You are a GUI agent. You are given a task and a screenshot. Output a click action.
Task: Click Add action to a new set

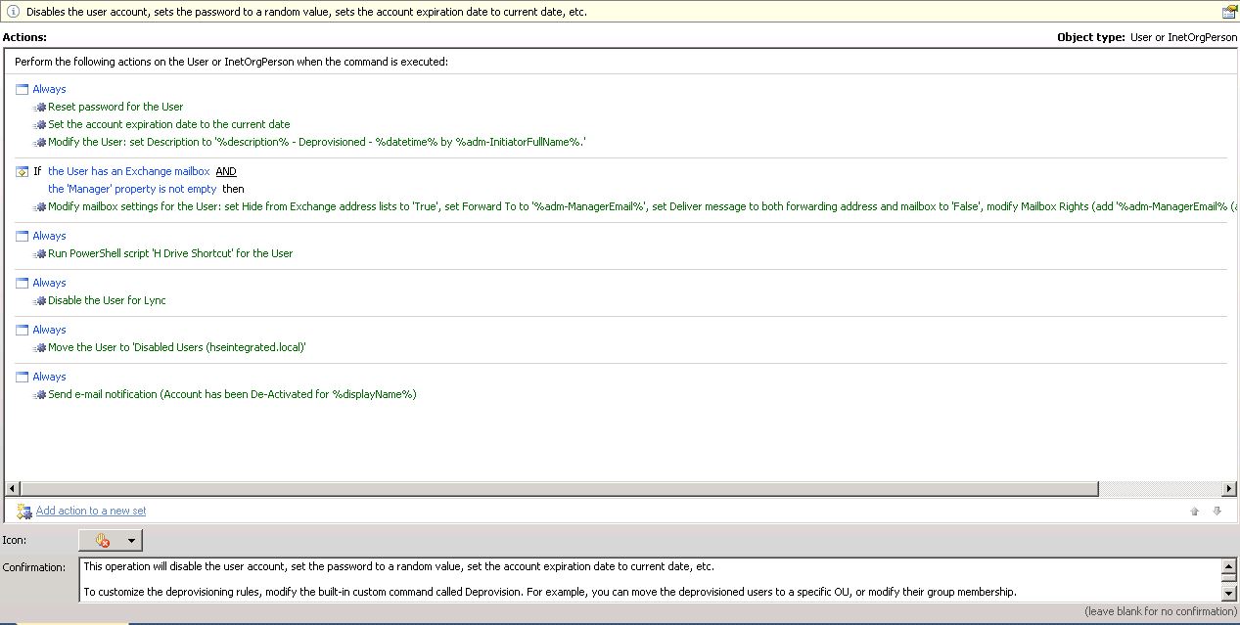point(91,511)
